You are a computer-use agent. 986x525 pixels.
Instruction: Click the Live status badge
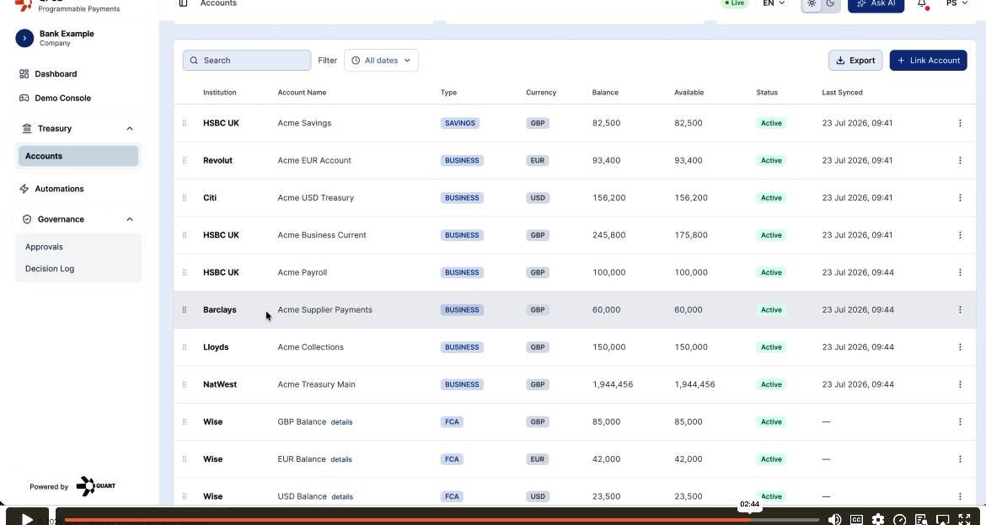pyautogui.click(x=735, y=3)
